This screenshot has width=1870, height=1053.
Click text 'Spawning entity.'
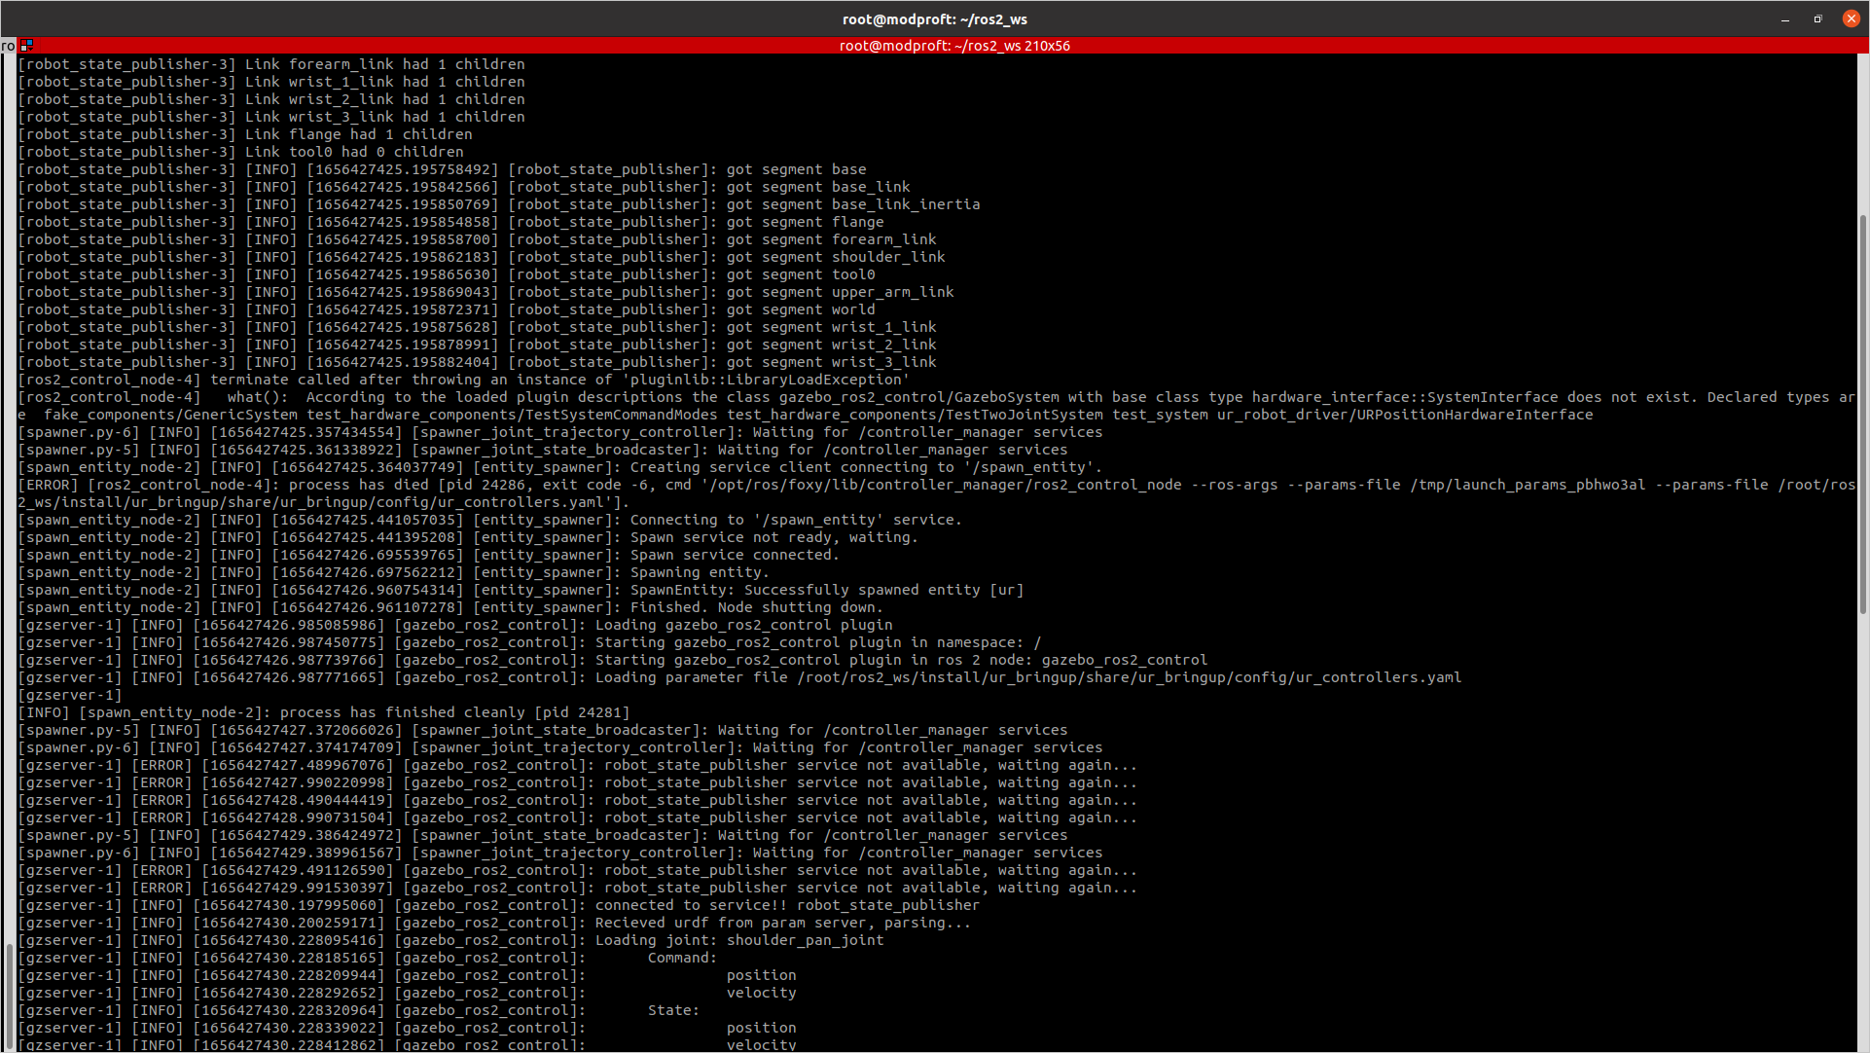(700, 572)
